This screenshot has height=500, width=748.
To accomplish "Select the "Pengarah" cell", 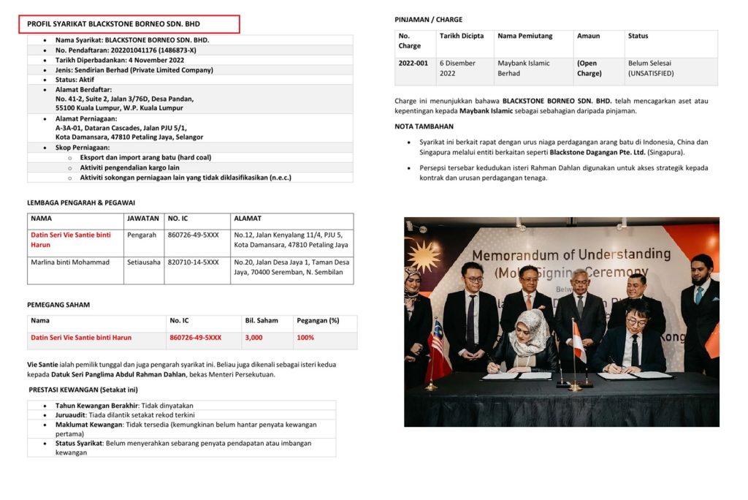I will point(142,235).
